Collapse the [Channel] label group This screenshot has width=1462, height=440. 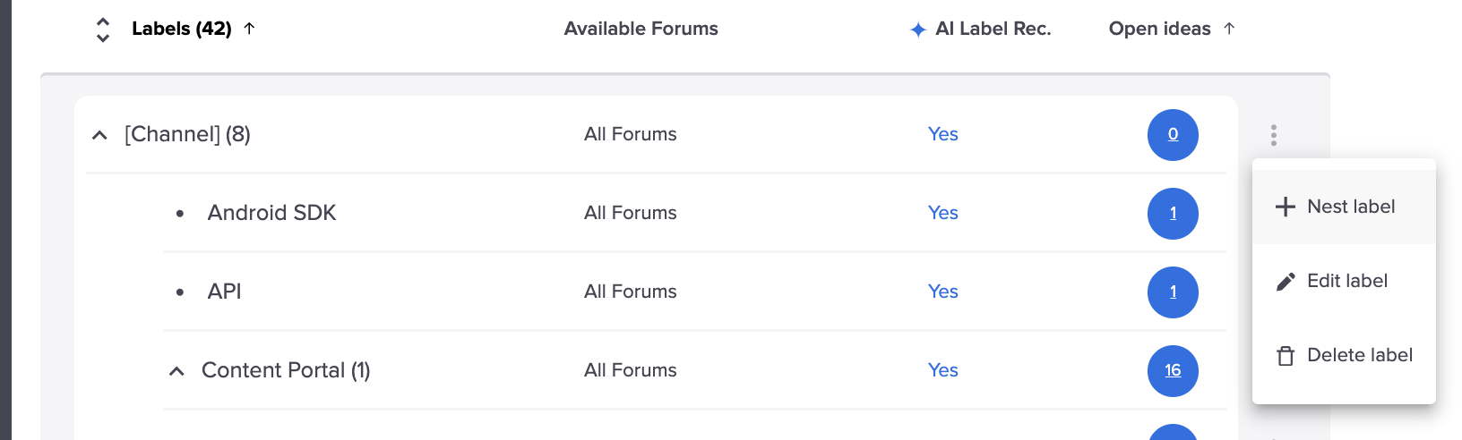click(100, 135)
